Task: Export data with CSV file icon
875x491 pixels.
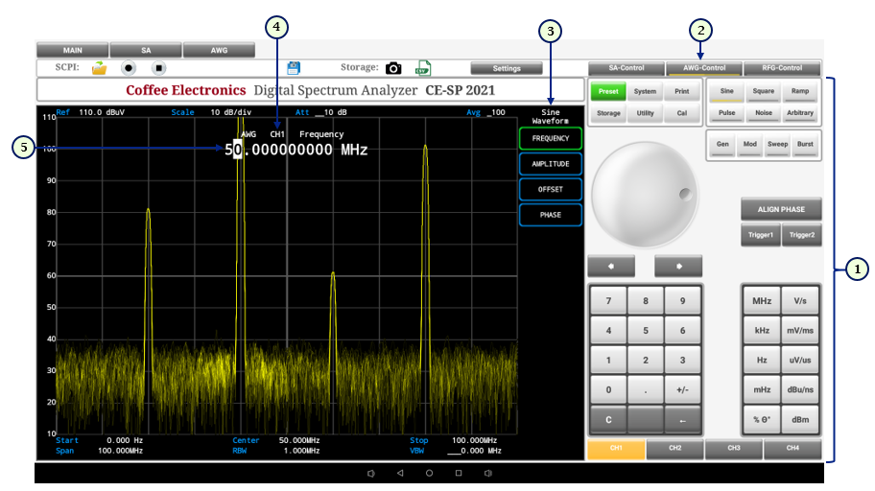Action: pyautogui.click(x=422, y=68)
